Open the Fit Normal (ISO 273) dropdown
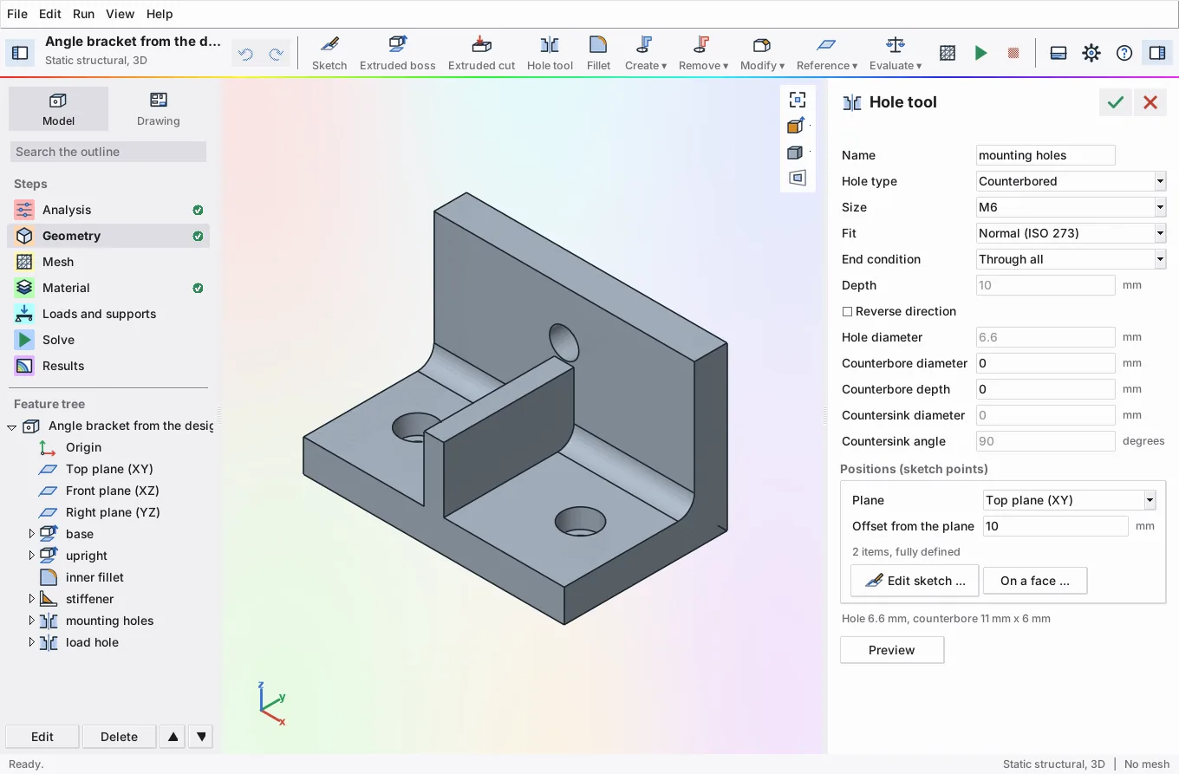The image size is (1179, 774). (1072, 233)
